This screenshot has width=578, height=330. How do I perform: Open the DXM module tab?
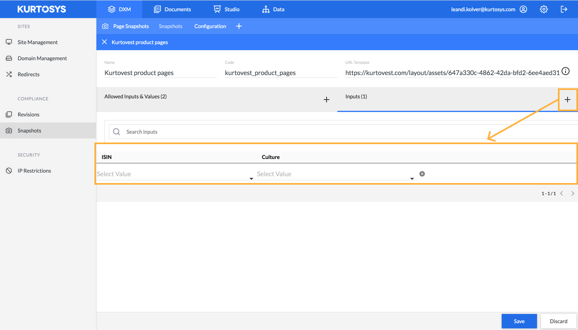tap(119, 9)
